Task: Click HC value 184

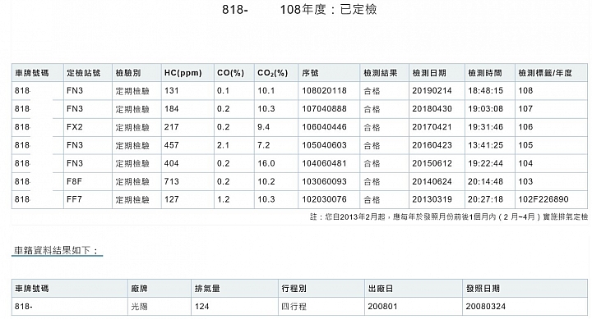Action: (171, 109)
